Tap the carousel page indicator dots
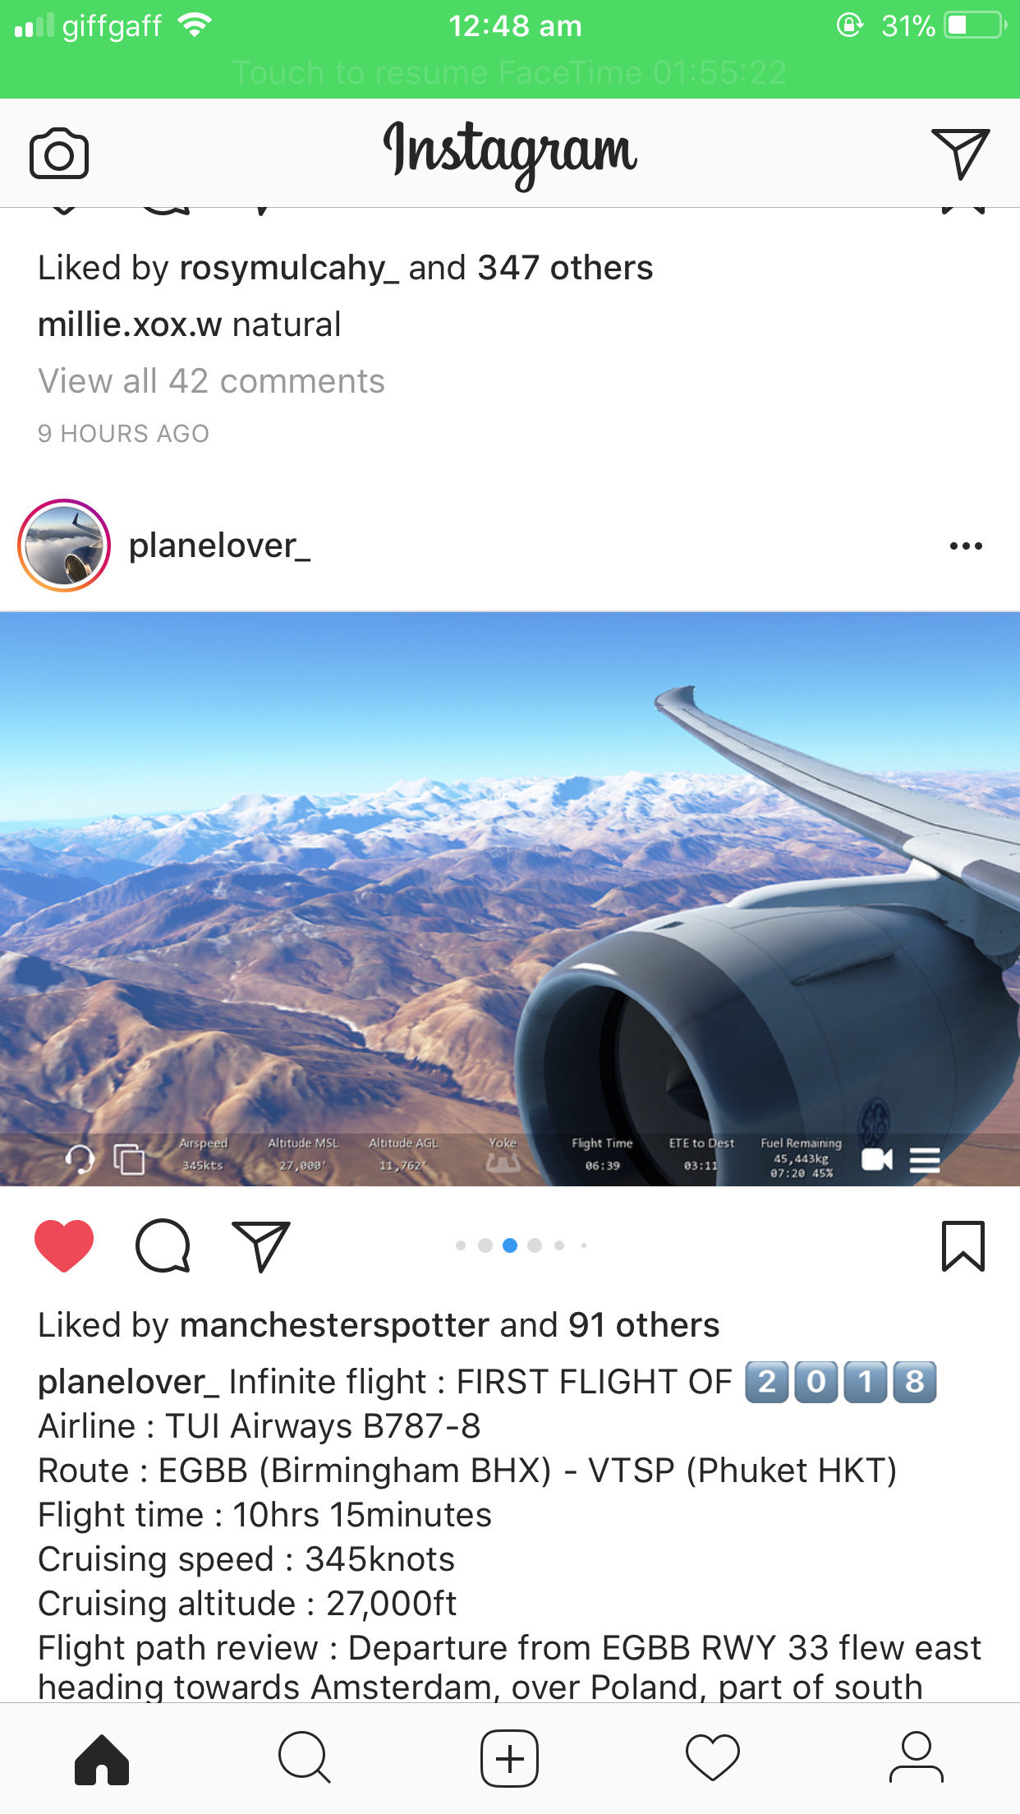This screenshot has height=1814, width=1020. [x=521, y=1246]
